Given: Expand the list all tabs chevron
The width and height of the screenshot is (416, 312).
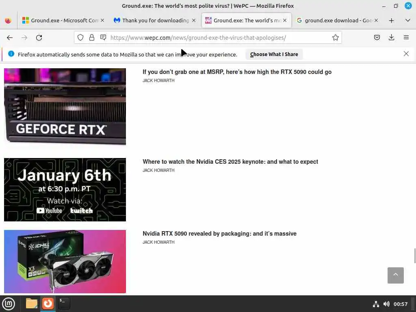Looking at the screenshot, I should [x=408, y=20].
